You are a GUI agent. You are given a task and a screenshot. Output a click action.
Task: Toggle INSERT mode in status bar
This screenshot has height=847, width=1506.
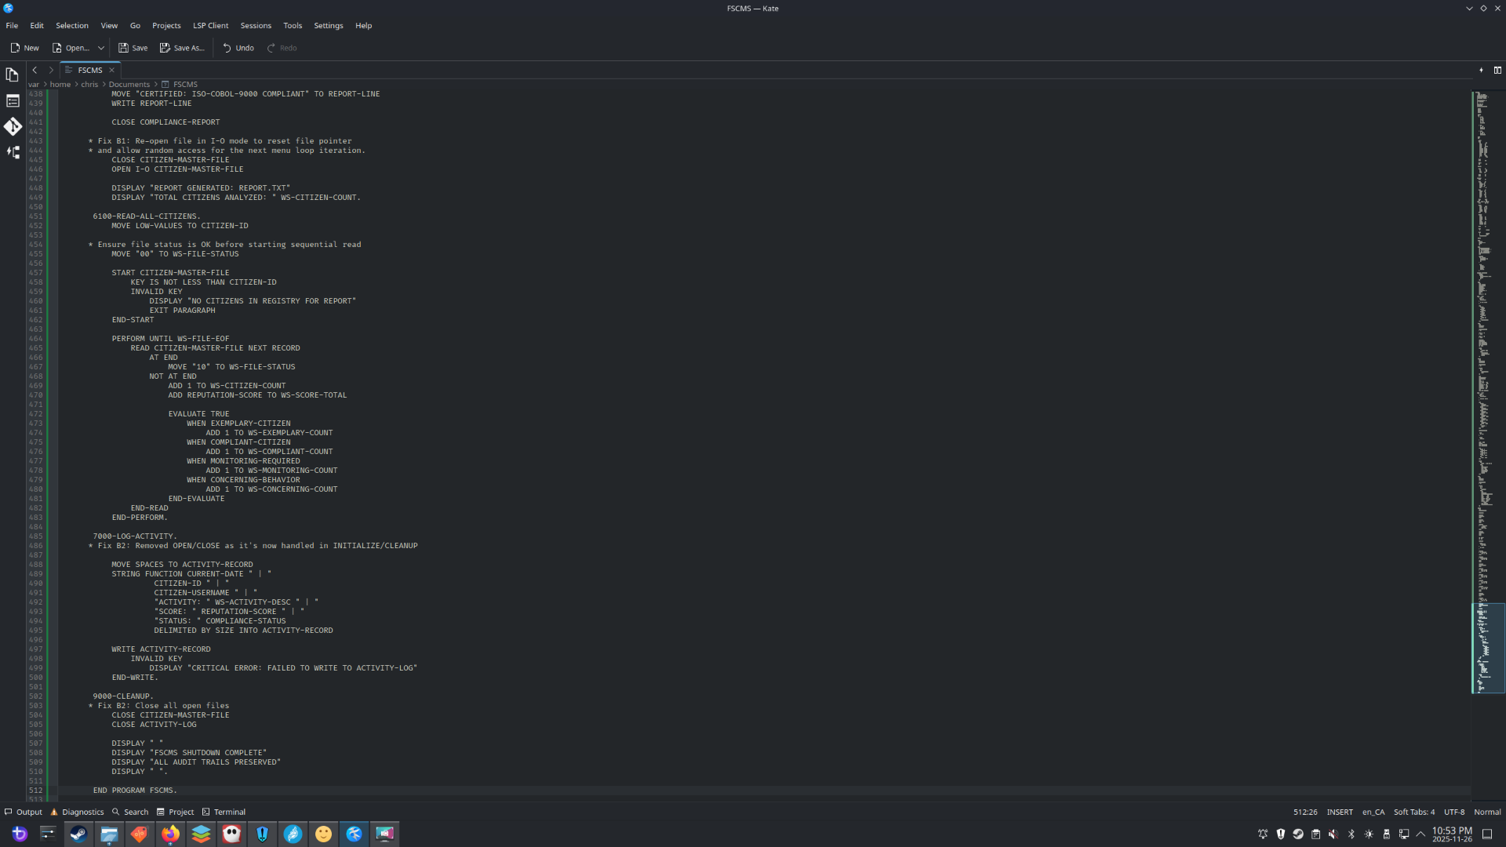(x=1339, y=812)
